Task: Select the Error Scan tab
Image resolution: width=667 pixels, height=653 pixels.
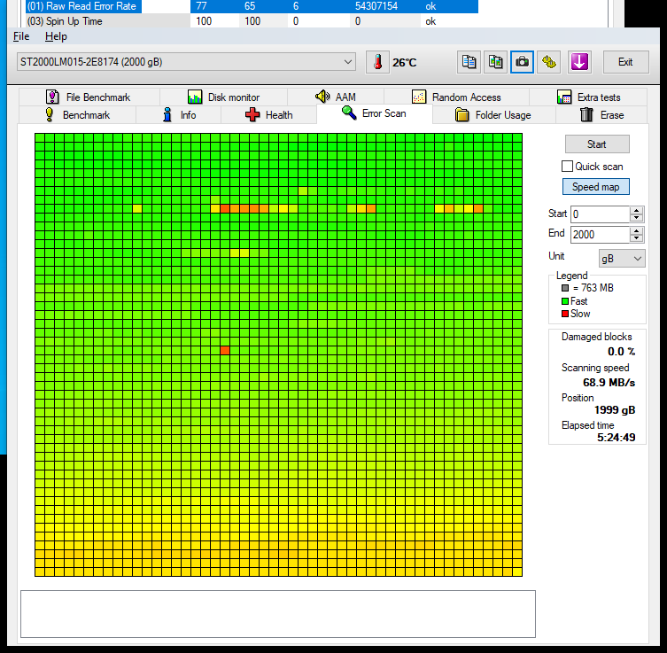Action: click(375, 113)
